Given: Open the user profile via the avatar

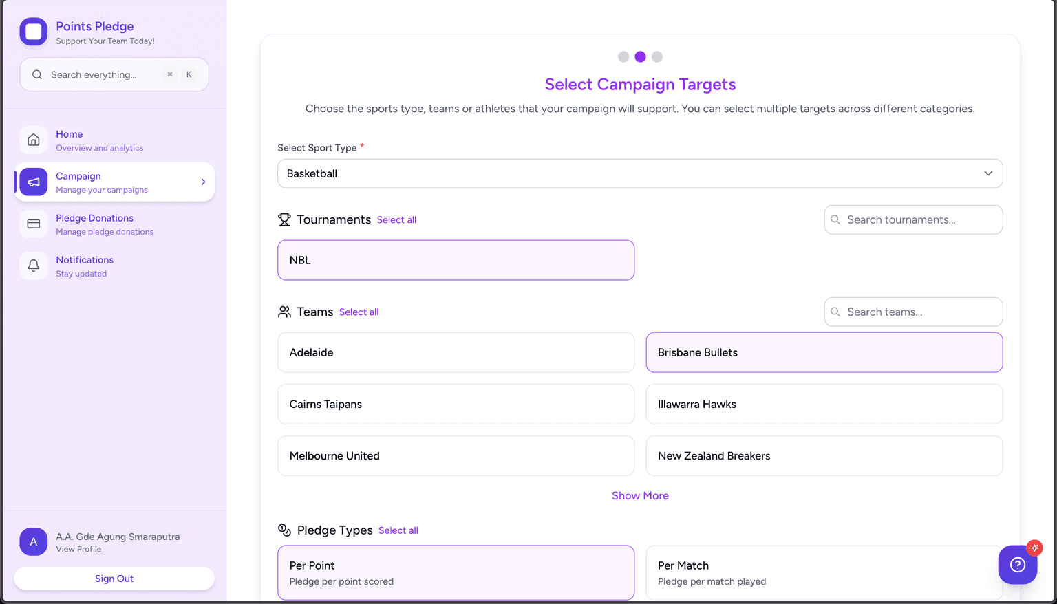Looking at the screenshot, I should 33,541.
